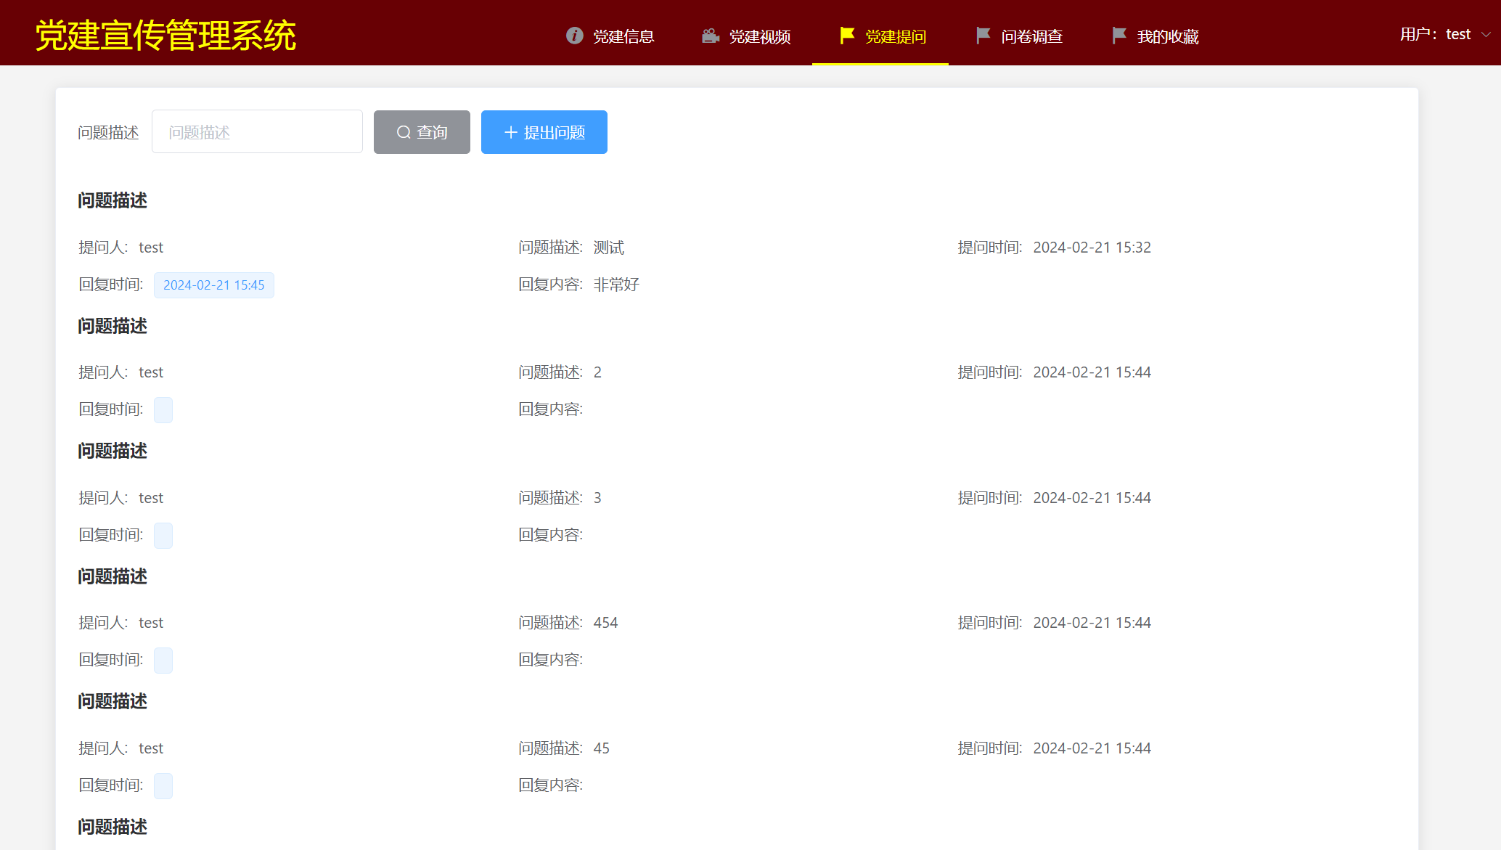1501x850 pixels.
Task: Click the 测试 question description text
Action: click(608, 248)
